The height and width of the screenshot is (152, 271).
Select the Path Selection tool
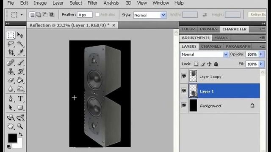coord(11,107)
